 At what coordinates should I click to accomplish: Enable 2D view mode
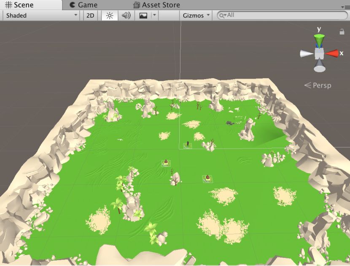tap(90, 16)
